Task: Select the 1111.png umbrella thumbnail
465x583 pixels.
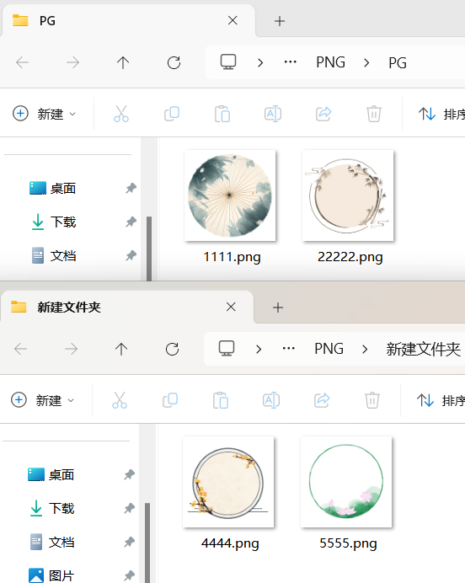Action: pyautogui.click(x=230, y=195)
